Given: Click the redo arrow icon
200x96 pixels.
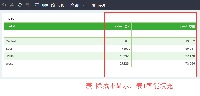Looking at the screenshot, I should point(12,5).
